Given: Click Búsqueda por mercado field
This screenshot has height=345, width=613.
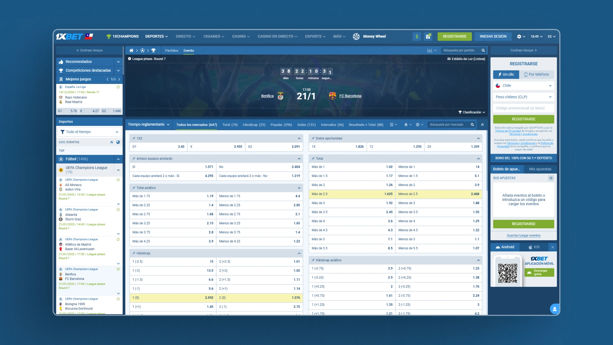Looking at the screenshot, I should (x=448, y=125).
